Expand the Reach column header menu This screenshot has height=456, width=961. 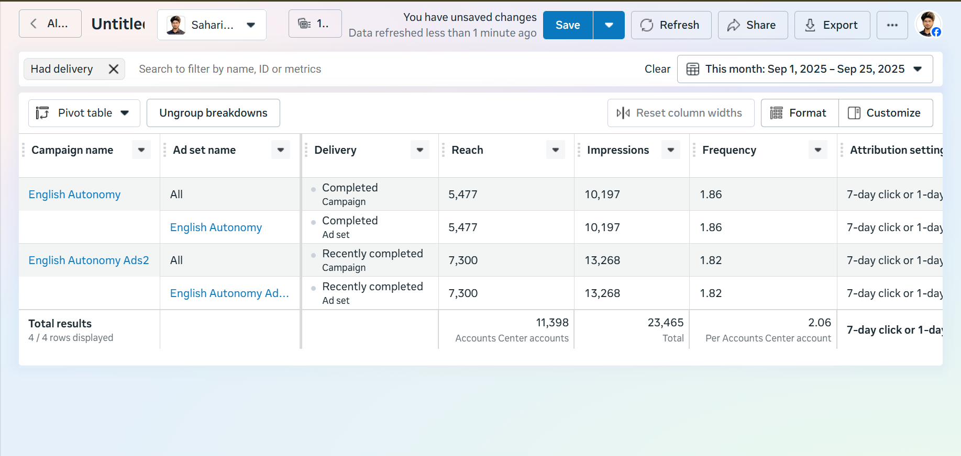coord(555,150)
